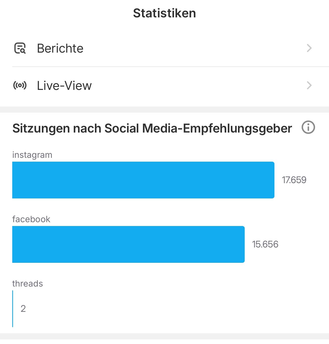This screenshot has width=329, height=344.
Task: Click the instagram referrer label
Action: [32, 155]
